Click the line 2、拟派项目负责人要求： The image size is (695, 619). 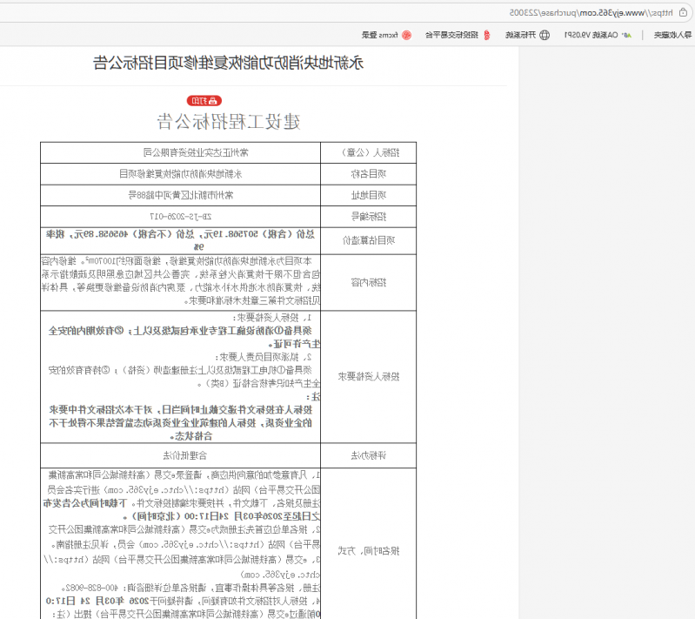[x=264, y=357]
